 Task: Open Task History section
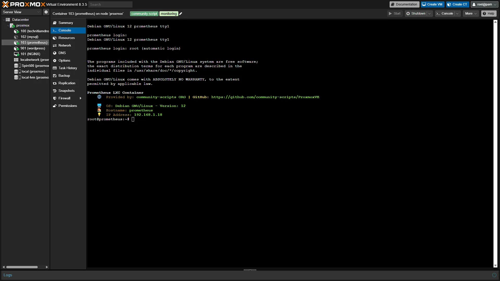pyautogui.click(x=68, y=68)
